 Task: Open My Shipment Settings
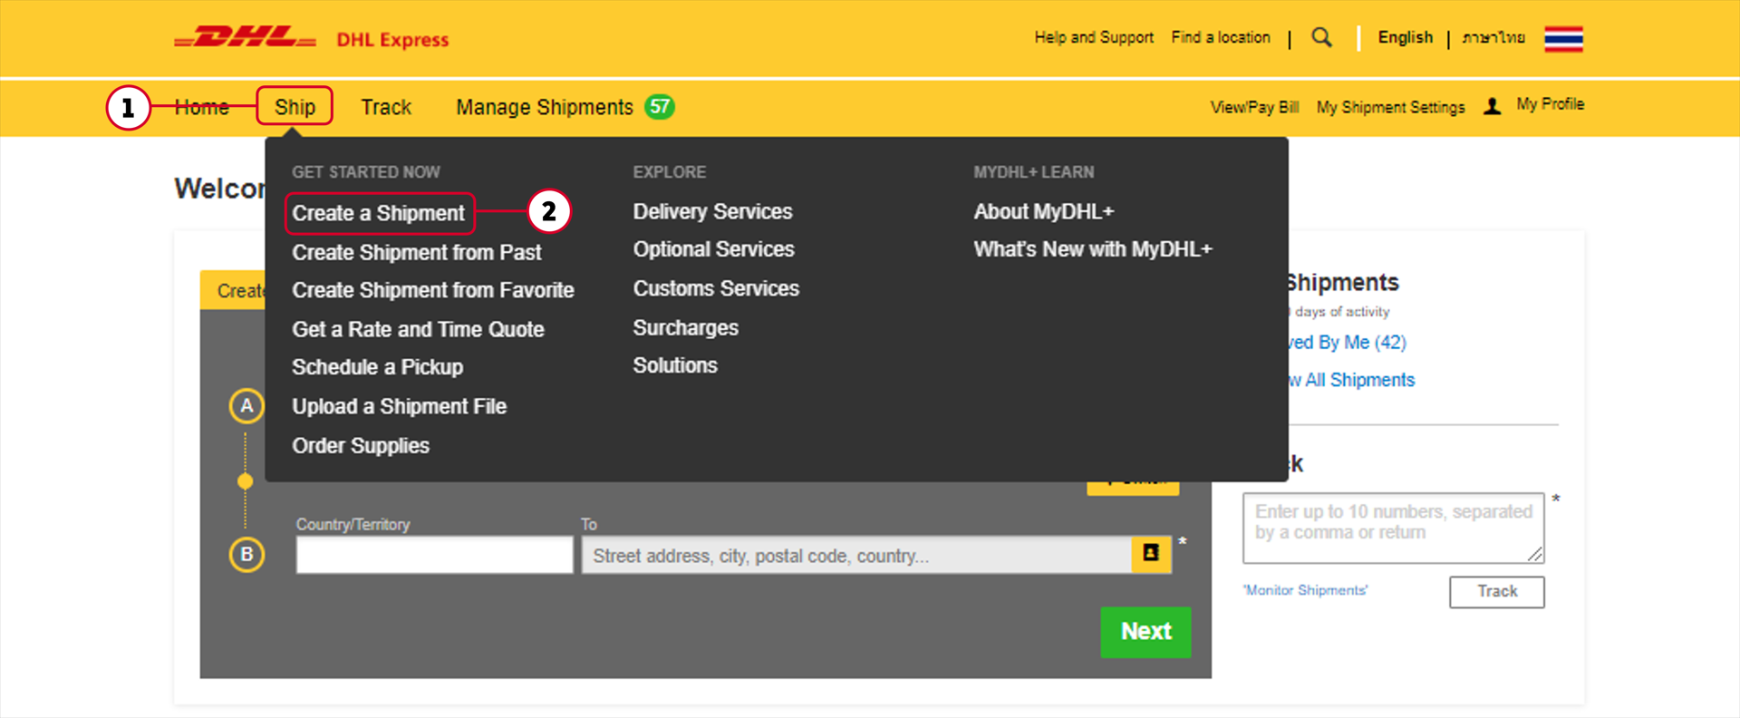point(1390,107)
